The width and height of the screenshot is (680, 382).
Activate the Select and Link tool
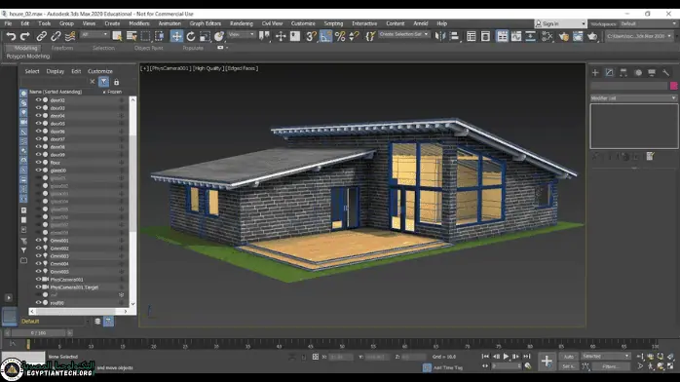[42, 36]
